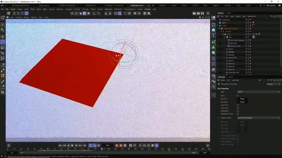Toggle the Autokeying button
The image size is (282, 158).
121,145
